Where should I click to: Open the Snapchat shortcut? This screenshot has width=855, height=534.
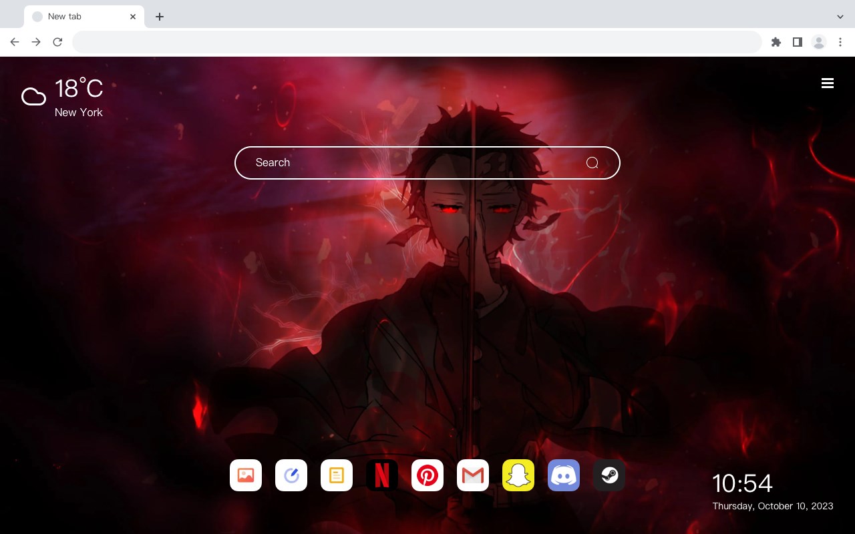click(518, 475)
